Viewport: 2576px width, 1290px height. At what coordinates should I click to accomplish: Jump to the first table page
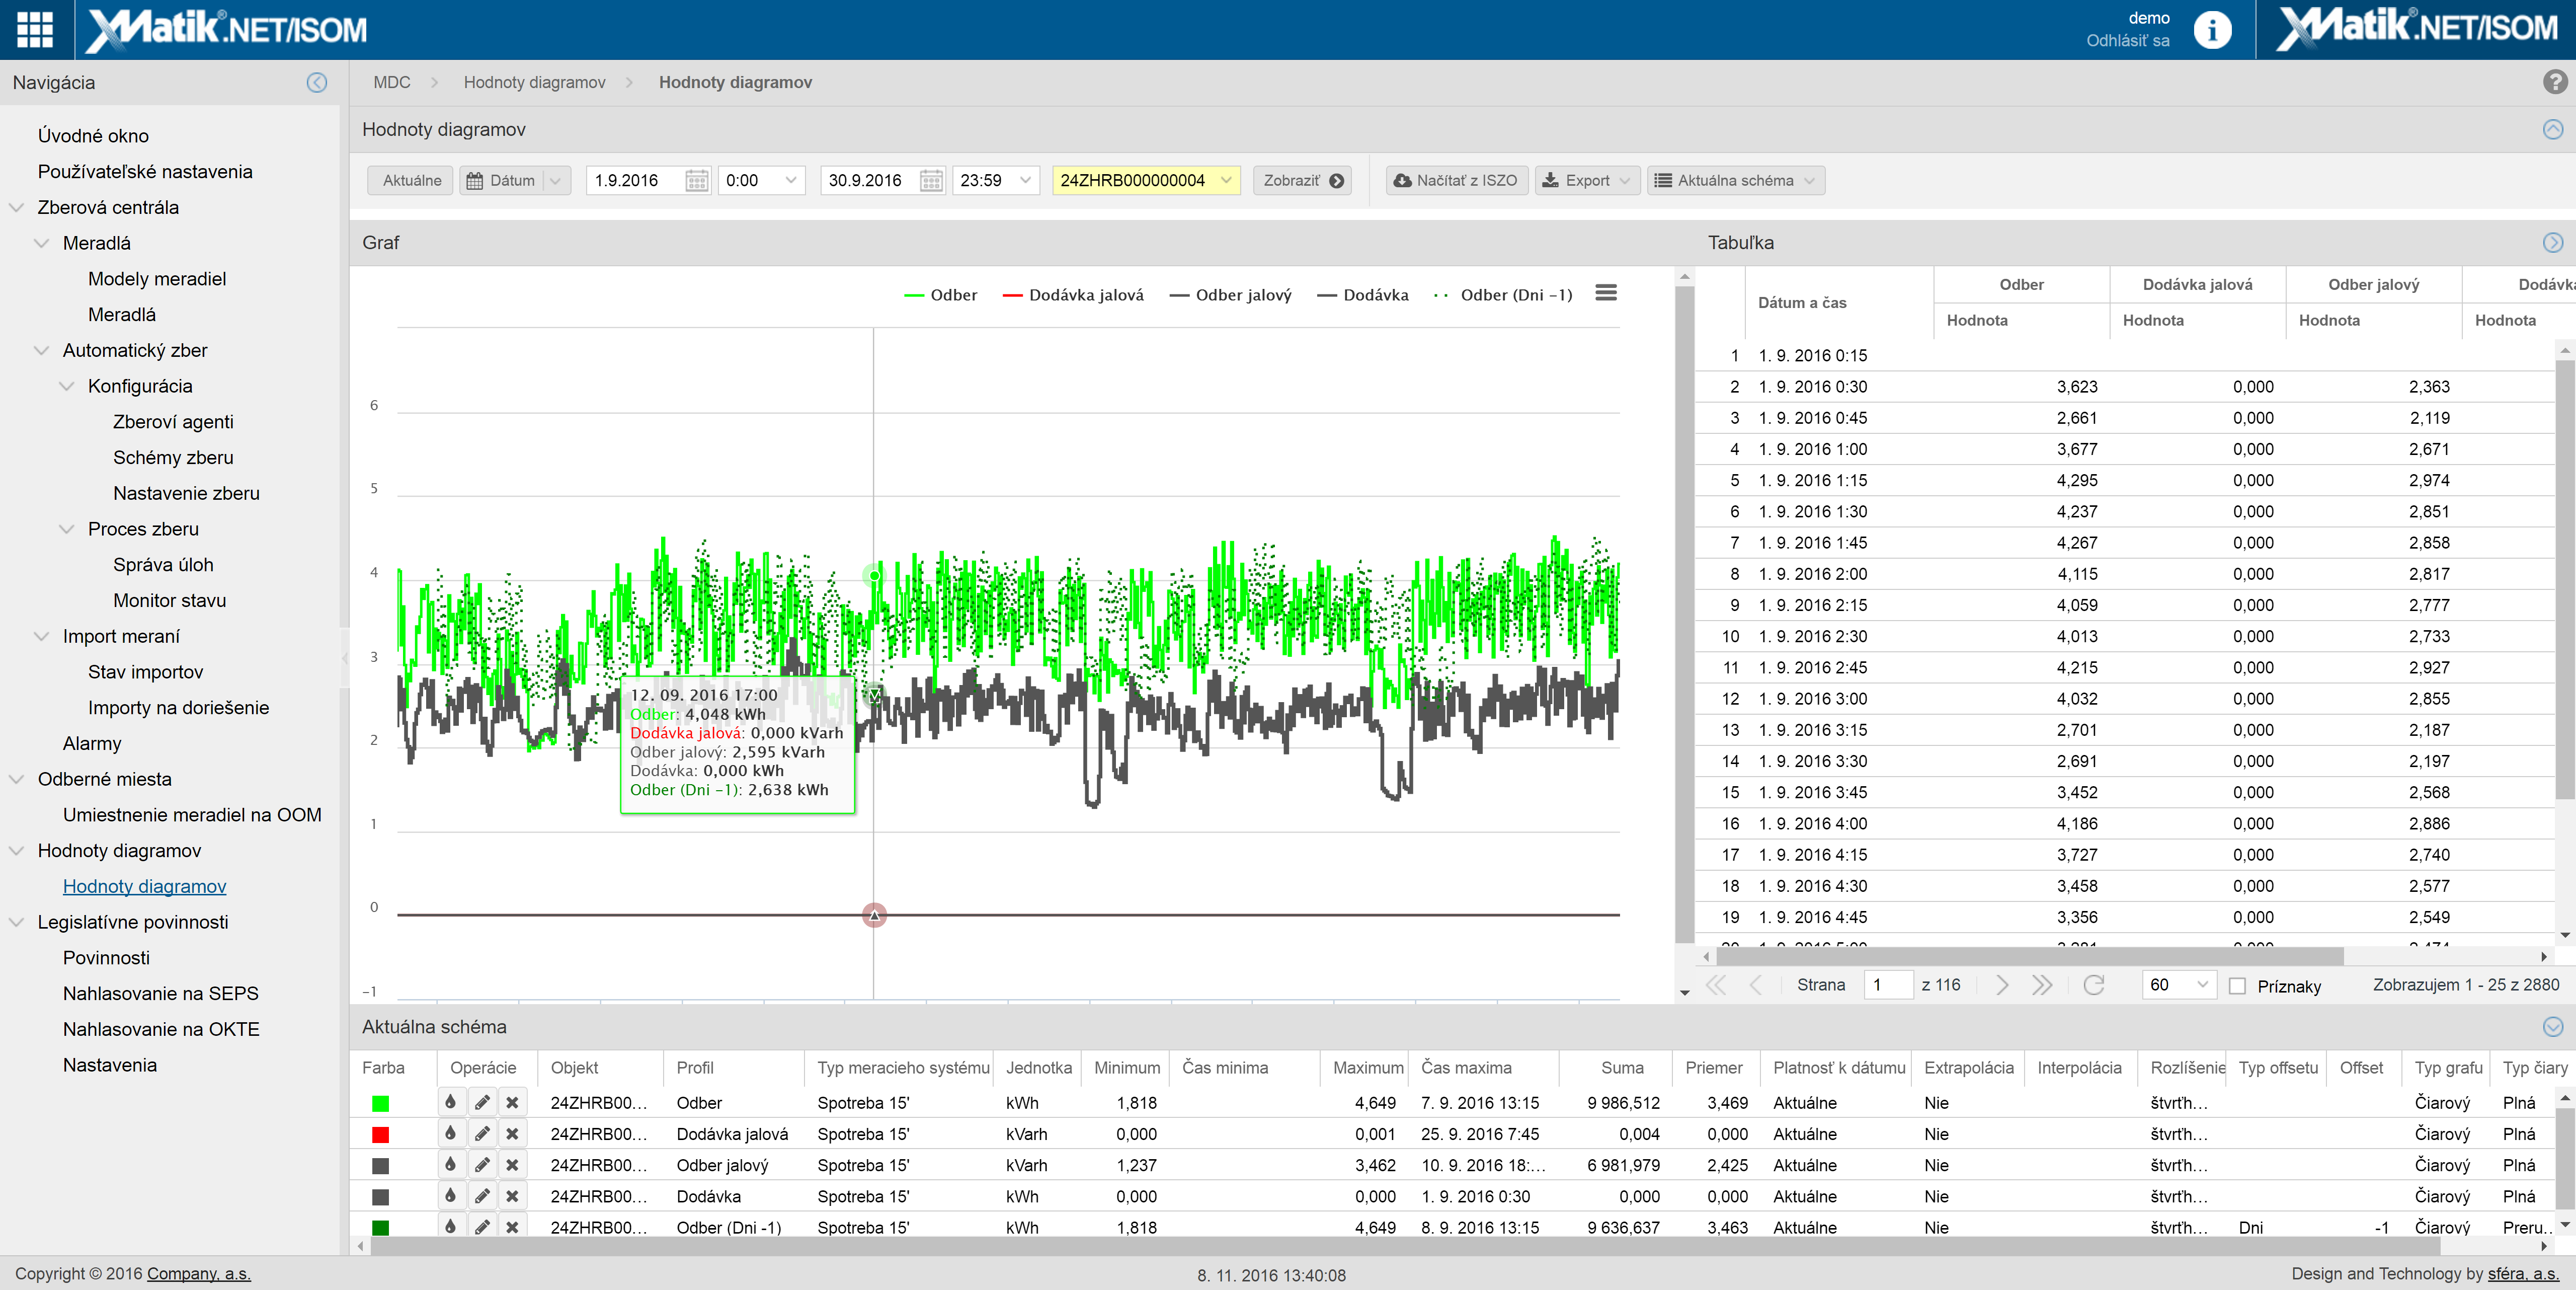click(1716, 985)
